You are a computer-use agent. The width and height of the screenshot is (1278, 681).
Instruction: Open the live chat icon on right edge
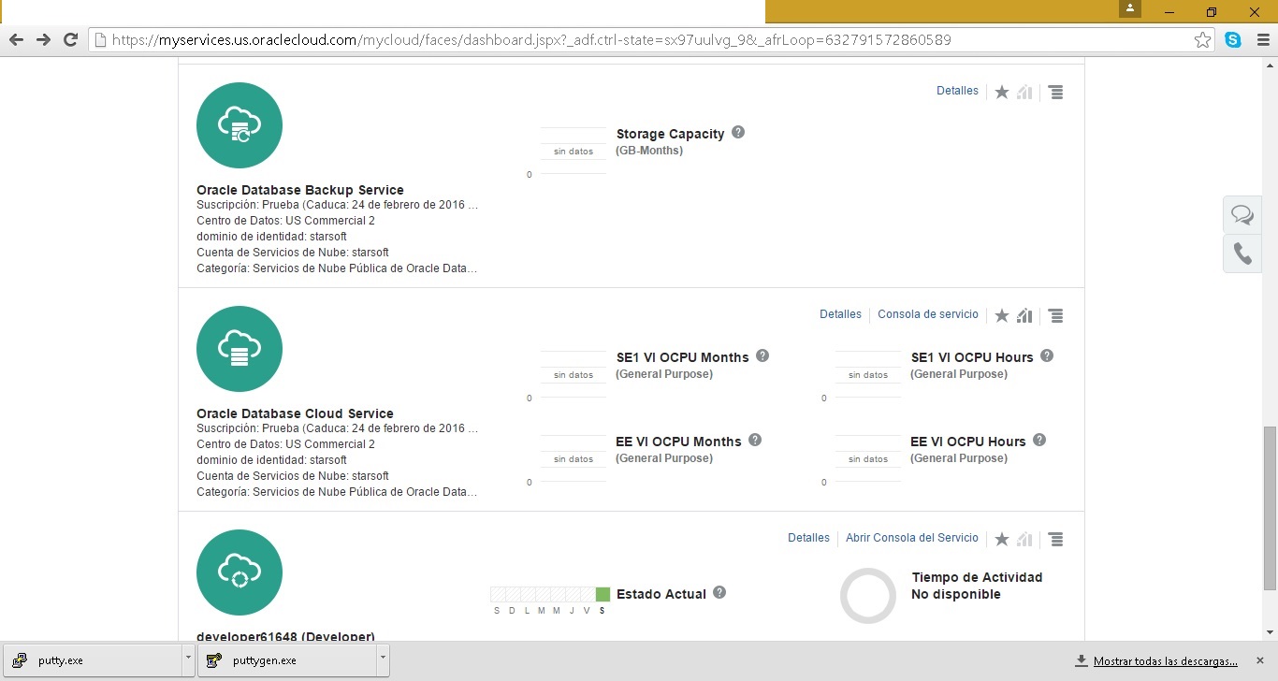click(x=1242, y=215)
